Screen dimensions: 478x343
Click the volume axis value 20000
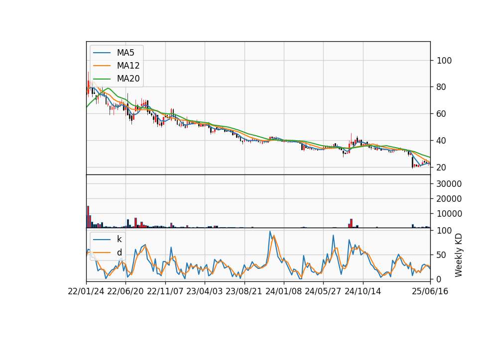click(x=449, y=199)
